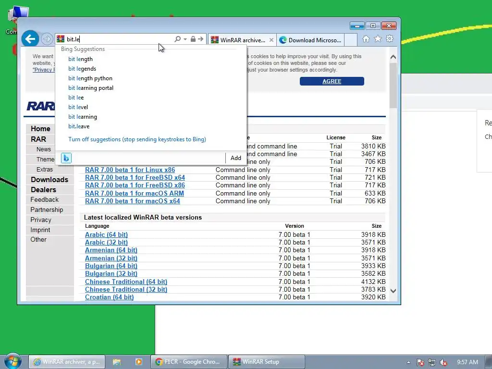Download RAR 7.00 beta 1 for macOS x64
Screen dimensions: 492x369
133,201
